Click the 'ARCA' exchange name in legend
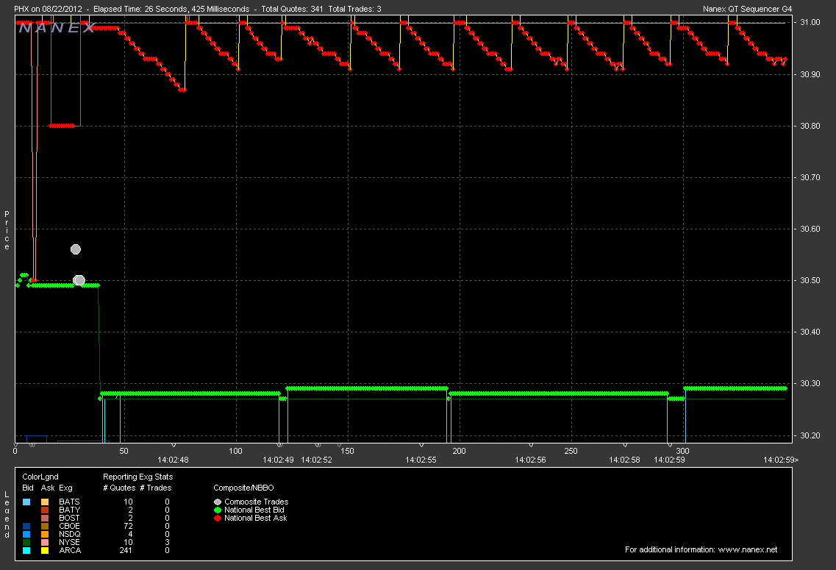The height and width of the screenshot is (570, 836). [x=70, y=550]
